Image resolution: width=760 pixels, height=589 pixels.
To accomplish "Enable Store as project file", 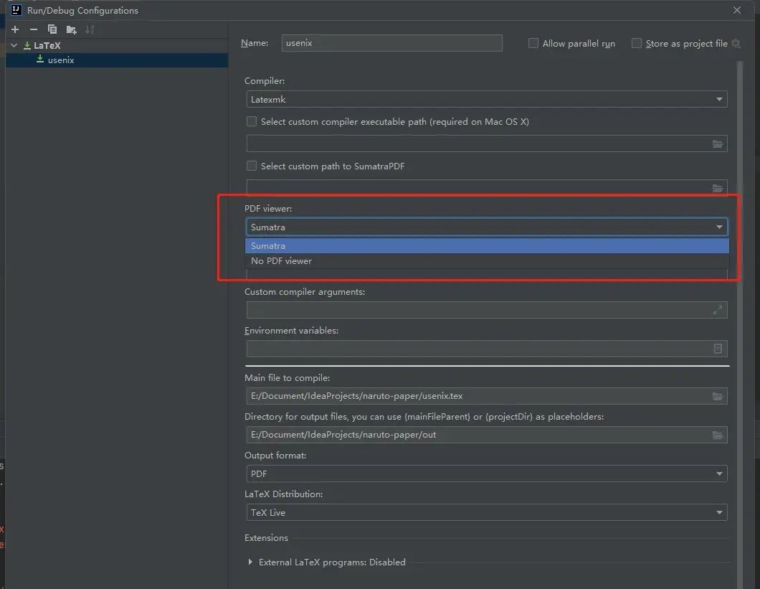I will tap(637, 43).
